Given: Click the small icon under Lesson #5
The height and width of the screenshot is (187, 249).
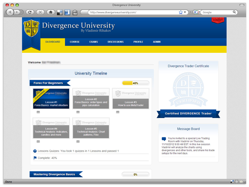Looking at the screenshot, I should [x=78, y=141].
